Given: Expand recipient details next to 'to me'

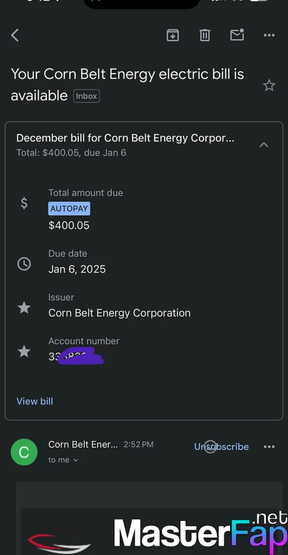Looking at the screenshot, I should tap(75, 460).
